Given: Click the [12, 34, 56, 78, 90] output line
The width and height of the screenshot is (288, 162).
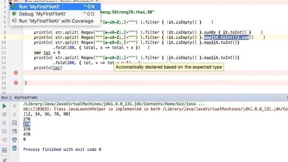Looking at the screenshot, I should (x=47, y=114).
